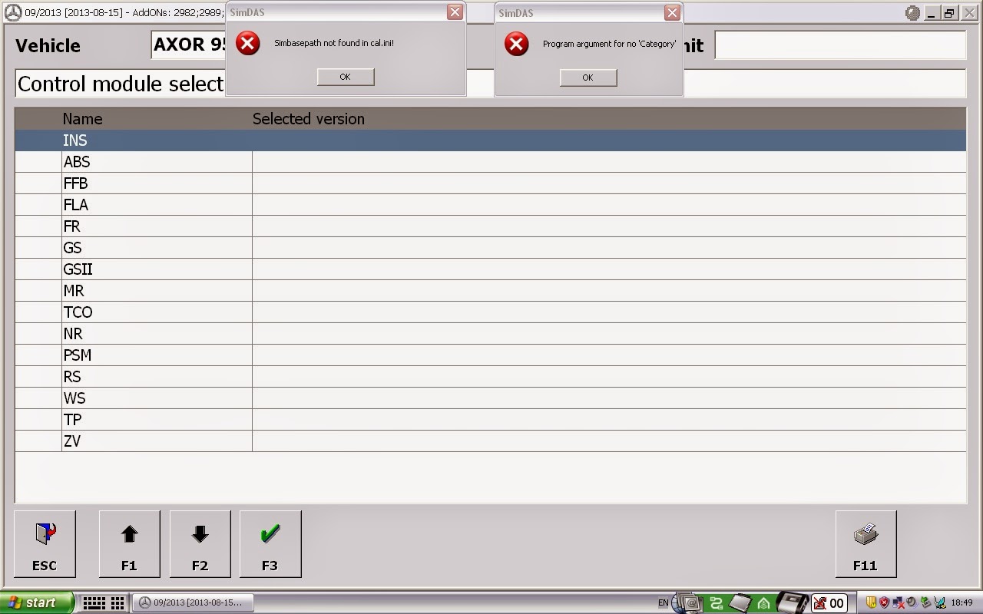
Task: Click the F2 down arrow button
Action: pos(200,543)
